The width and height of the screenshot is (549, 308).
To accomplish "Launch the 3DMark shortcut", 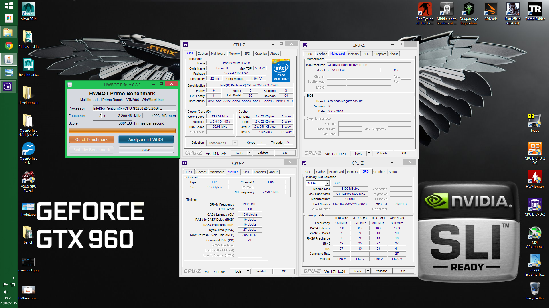I will pyautogui.click(x=491, y=11).
